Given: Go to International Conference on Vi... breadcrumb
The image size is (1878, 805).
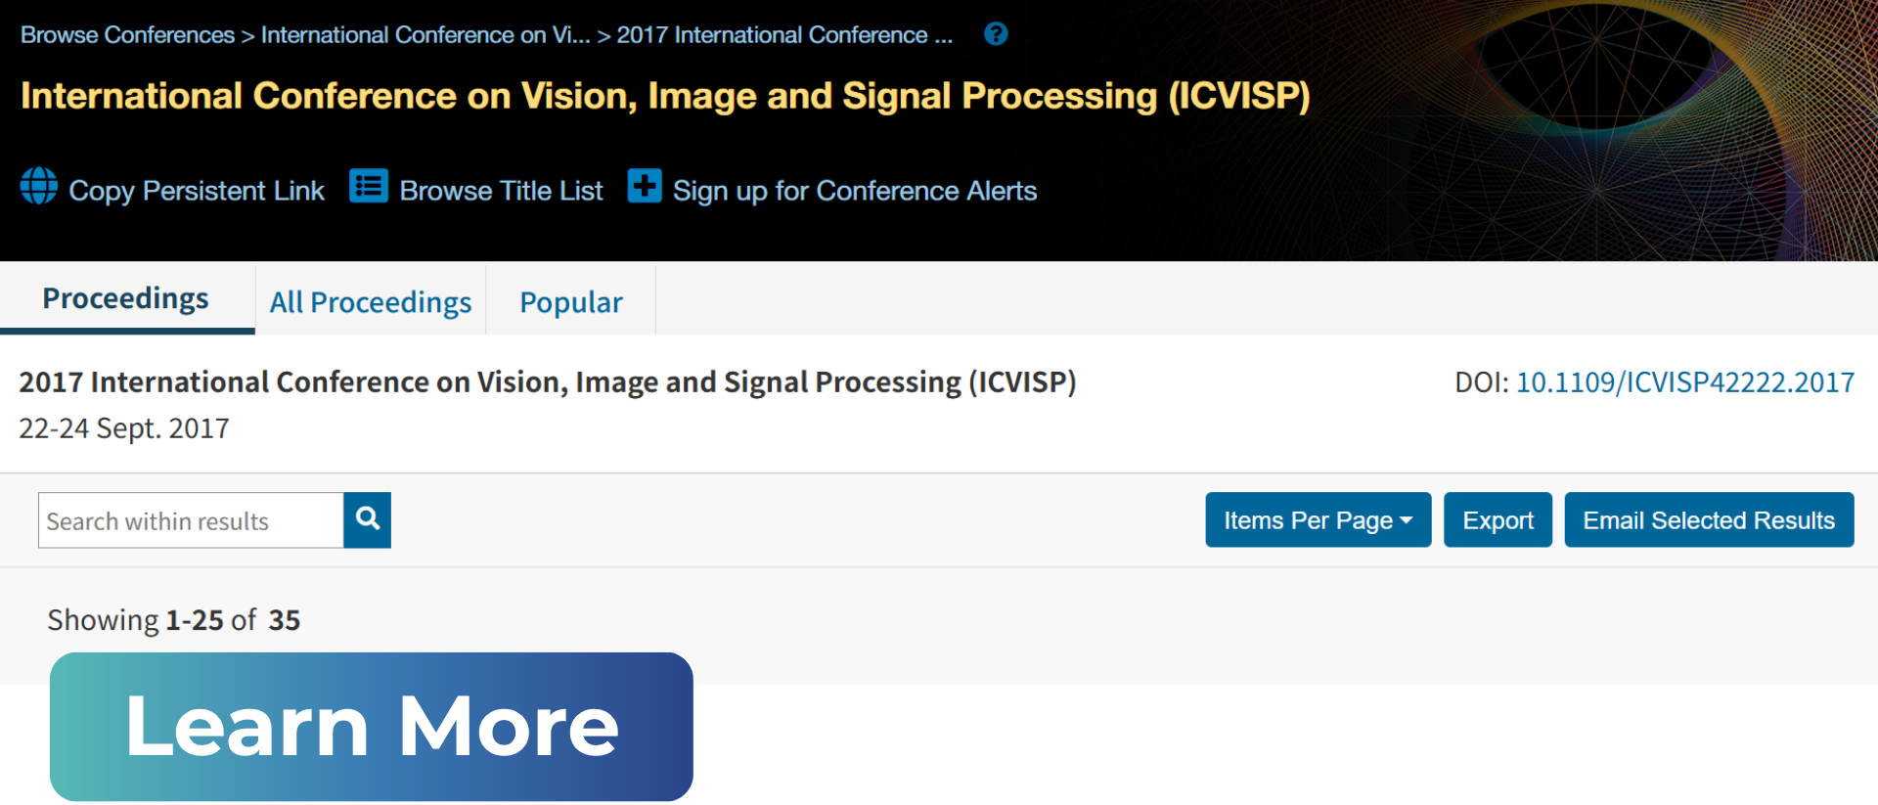Looking at the screenshot, I should point(425,35).
